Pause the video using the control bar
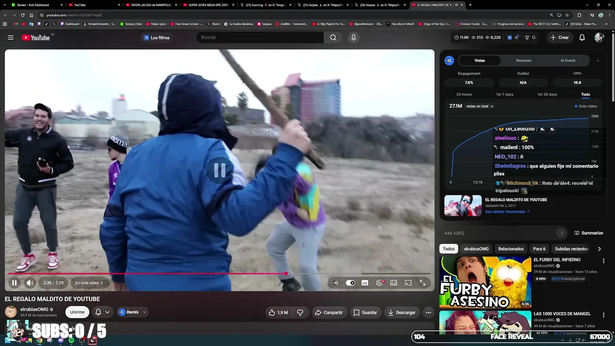The height and width of the screenshot is (346, 615). [x=14, y=283]
